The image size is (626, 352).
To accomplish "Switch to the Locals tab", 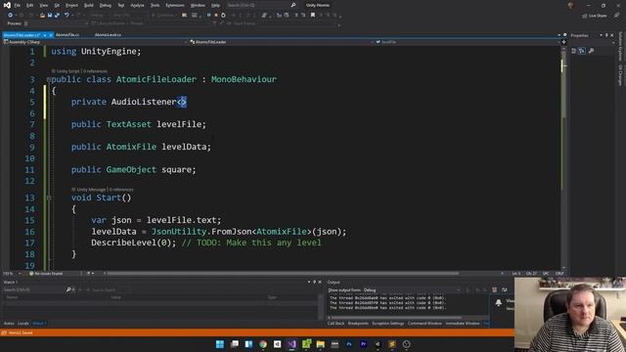I will click(23, 324).
